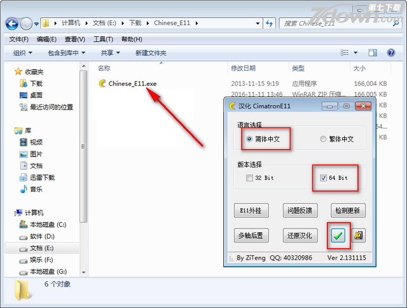The image size is (407, 308).
Task: Click the folder icon in the address bar
Action: click(46, 23)
